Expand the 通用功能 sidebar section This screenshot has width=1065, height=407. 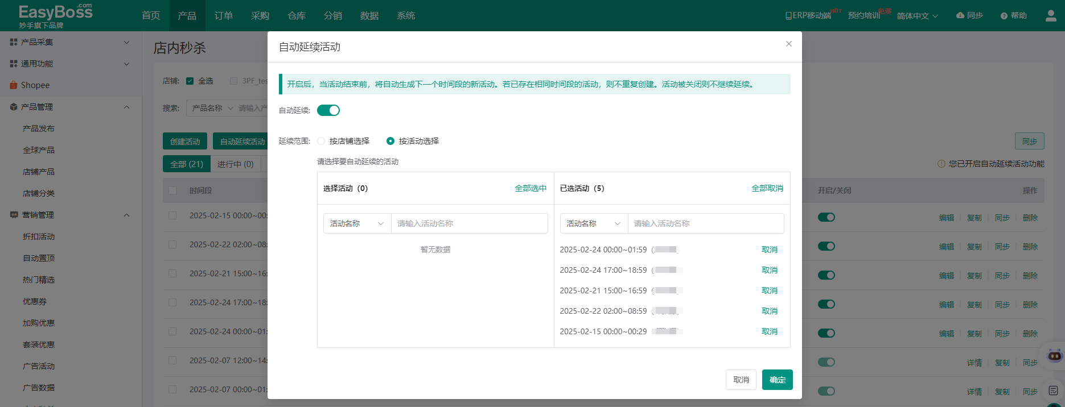coord(126,64)
